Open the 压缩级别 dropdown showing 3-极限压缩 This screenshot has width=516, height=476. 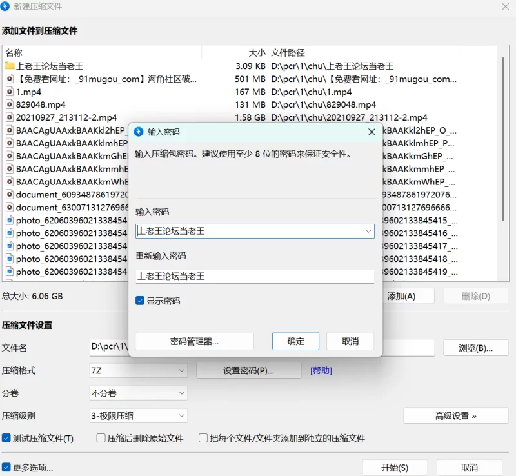tap(138, 416)
